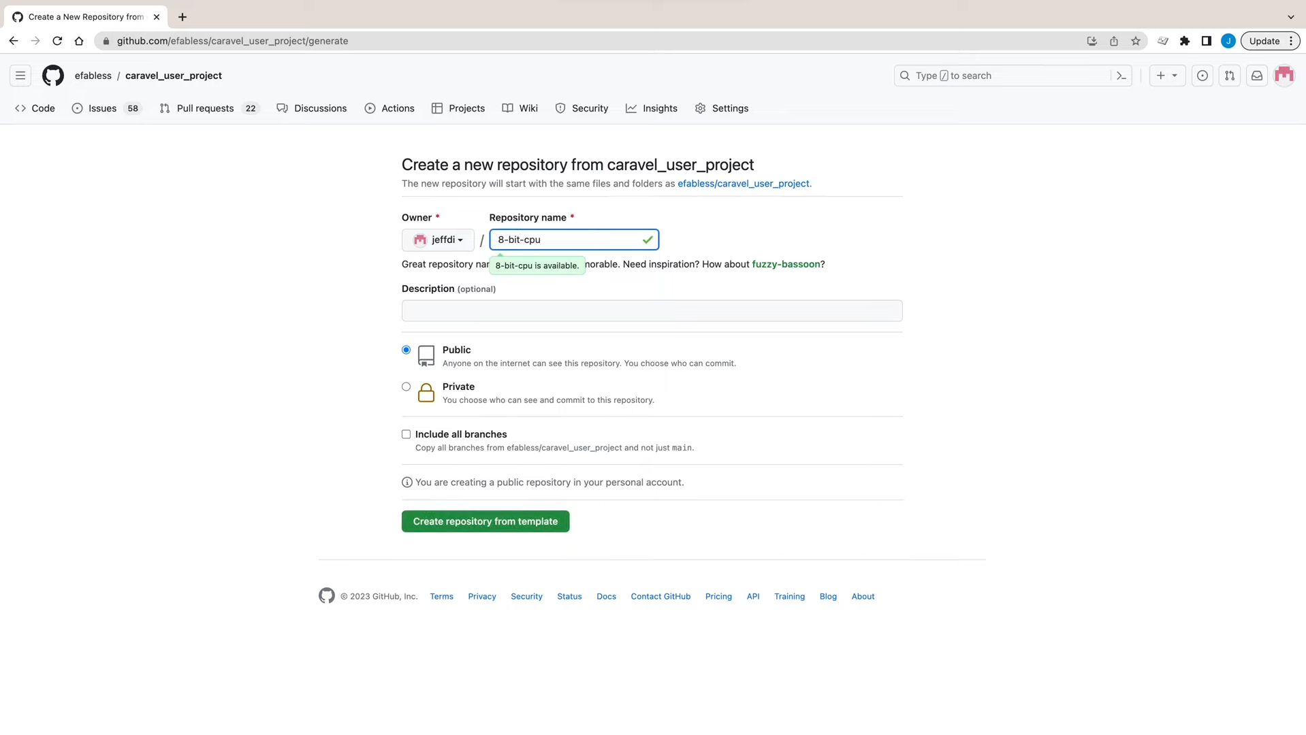Toggle the browser side panel icon
The width and height of the screenshot is (1306, 735).
click(1206, 41)
